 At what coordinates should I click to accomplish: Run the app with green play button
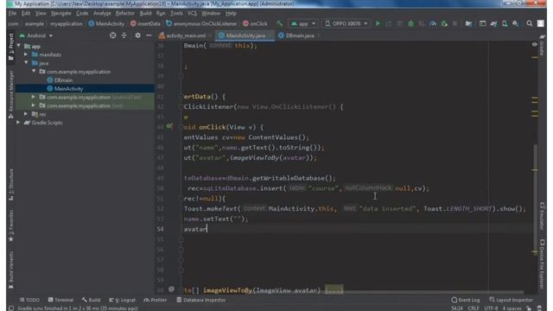pyautogui.click(x=378, y=23)
